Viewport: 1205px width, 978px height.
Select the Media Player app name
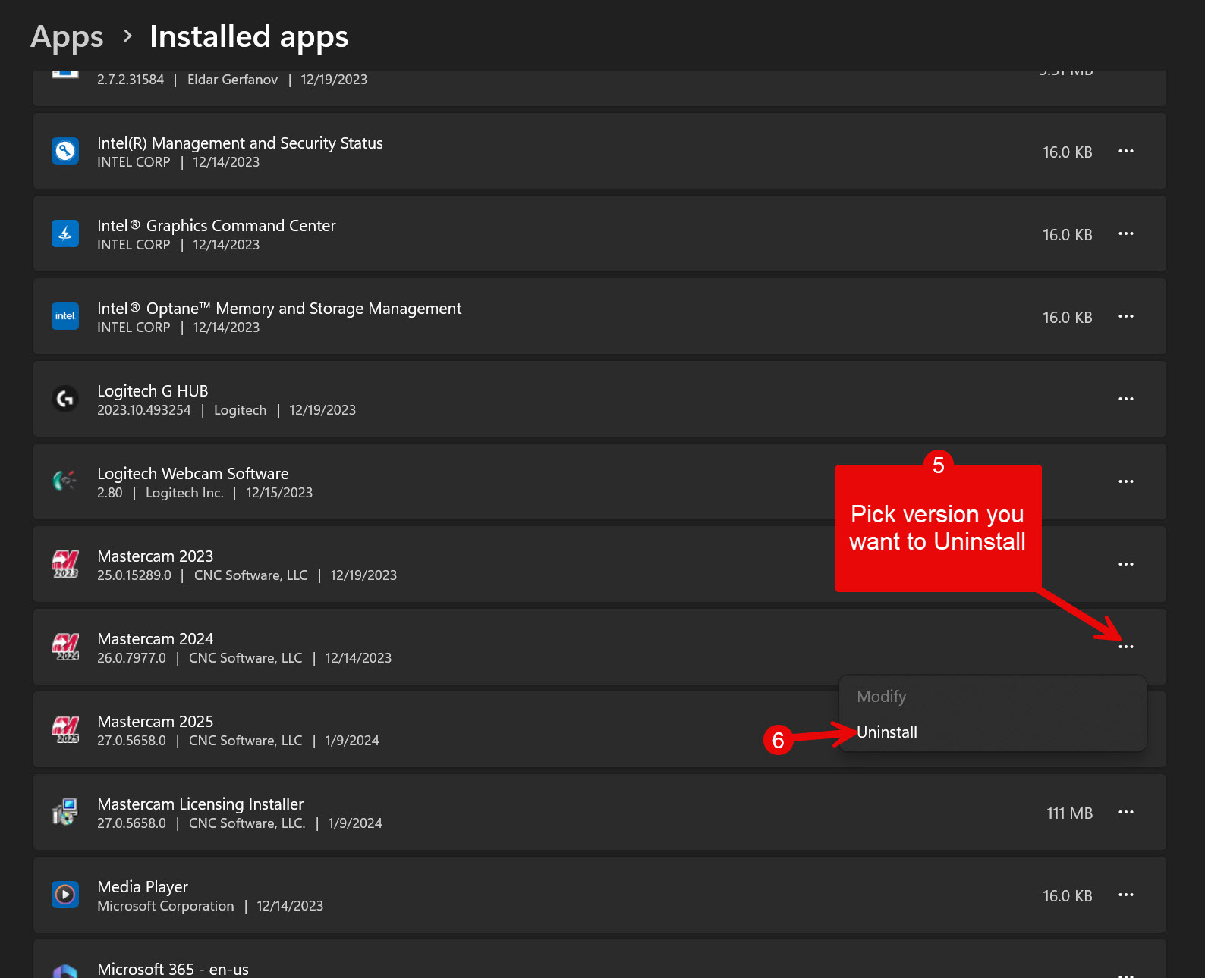tap(143, 887)
